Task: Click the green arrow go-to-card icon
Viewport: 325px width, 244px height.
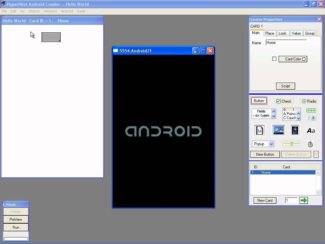Action: pyautogui.click(x=304, y=200)
